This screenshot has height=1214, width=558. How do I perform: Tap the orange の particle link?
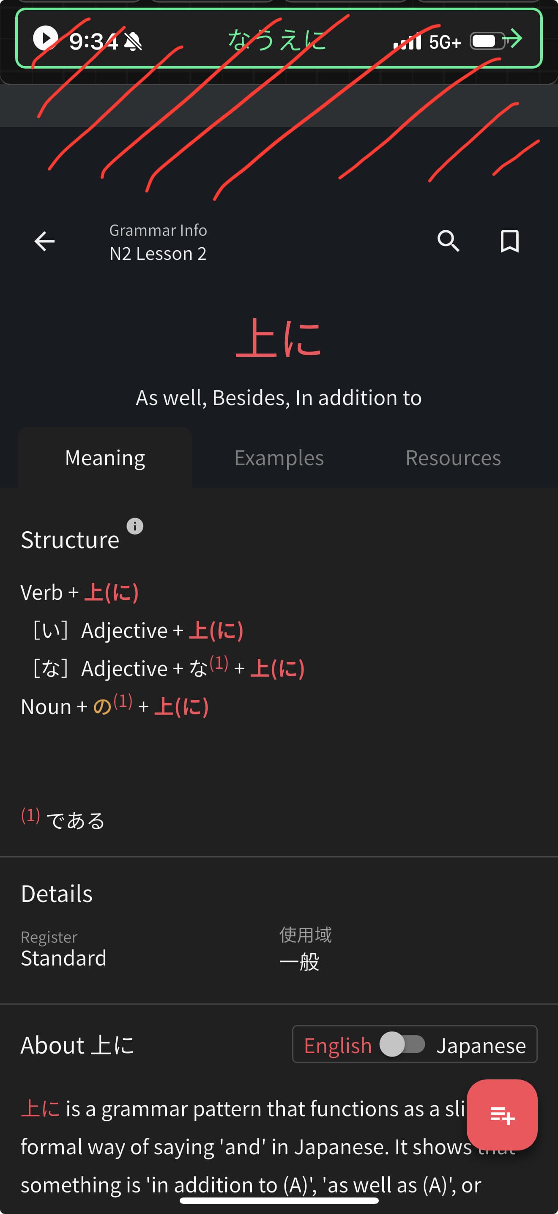coord(102,706)
